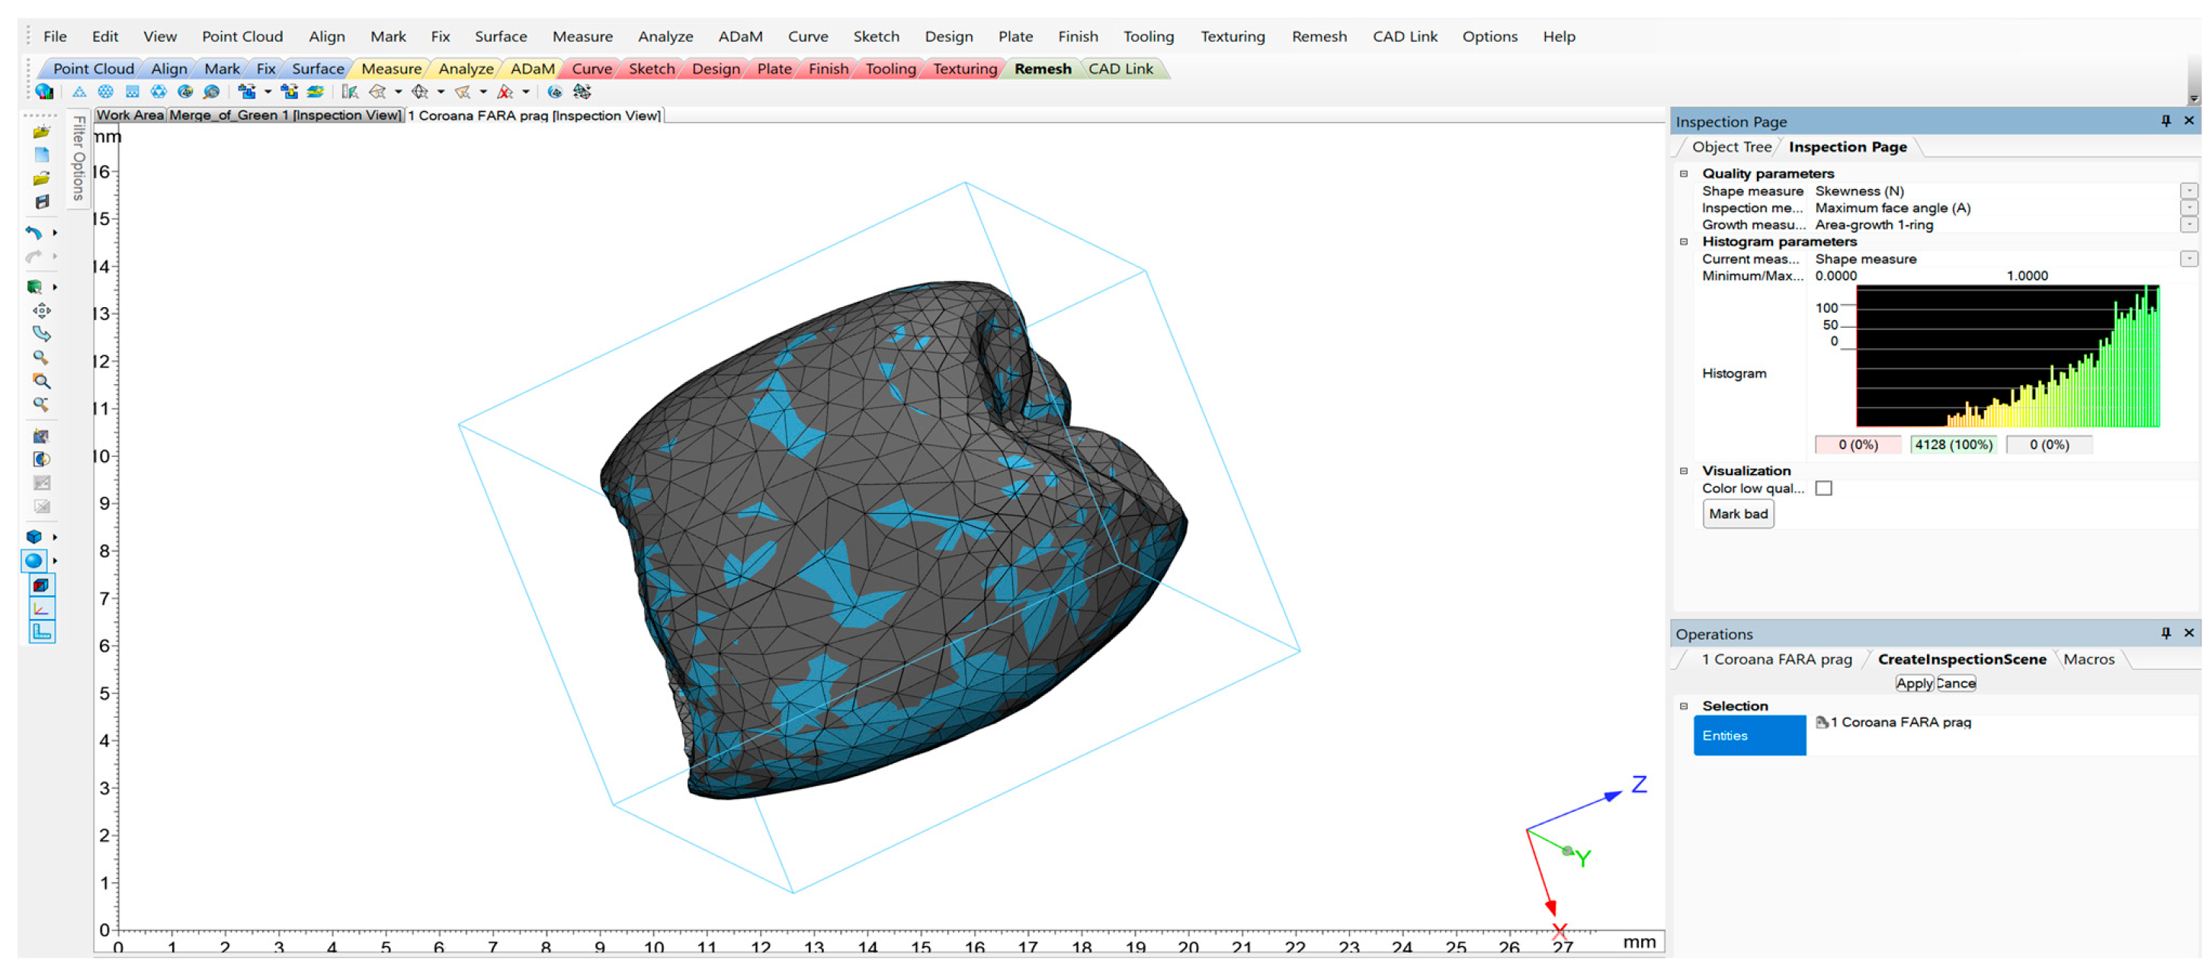
Task: Click the Save (floppy disk) icon
Action: [41, 202]
